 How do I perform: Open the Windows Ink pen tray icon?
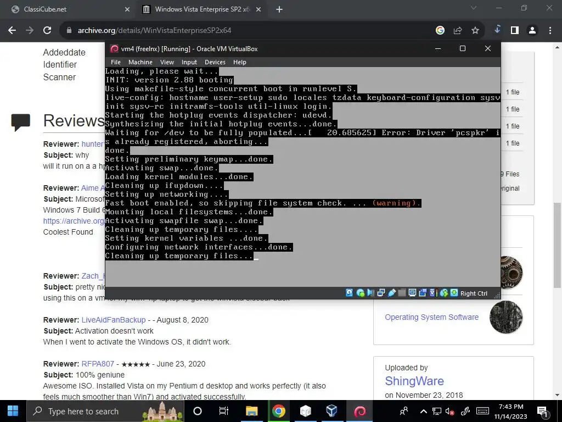[x=465, y=411]
